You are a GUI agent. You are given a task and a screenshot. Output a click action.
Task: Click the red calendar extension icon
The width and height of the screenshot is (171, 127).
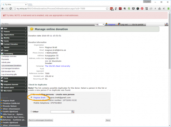111,9
